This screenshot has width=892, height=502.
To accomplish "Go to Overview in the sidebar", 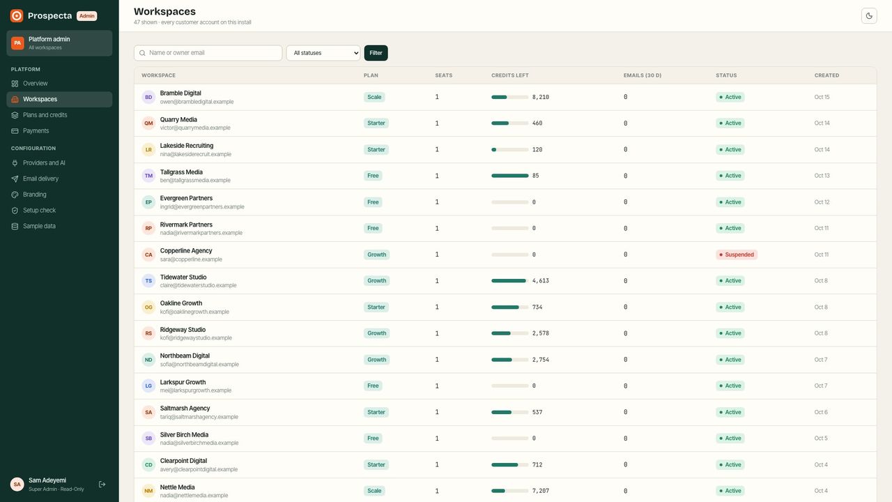I will (59, 84).
